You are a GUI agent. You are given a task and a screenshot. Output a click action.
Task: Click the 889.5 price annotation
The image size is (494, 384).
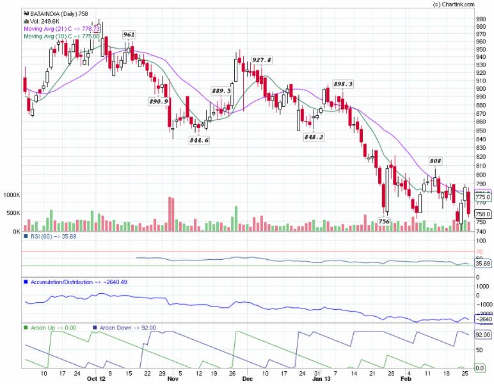click(221, 91)
